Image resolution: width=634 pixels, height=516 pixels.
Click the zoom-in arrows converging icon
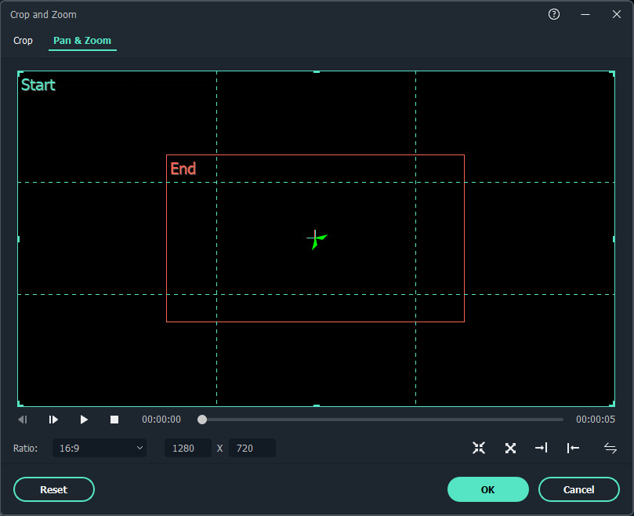(x=479, y=448)
